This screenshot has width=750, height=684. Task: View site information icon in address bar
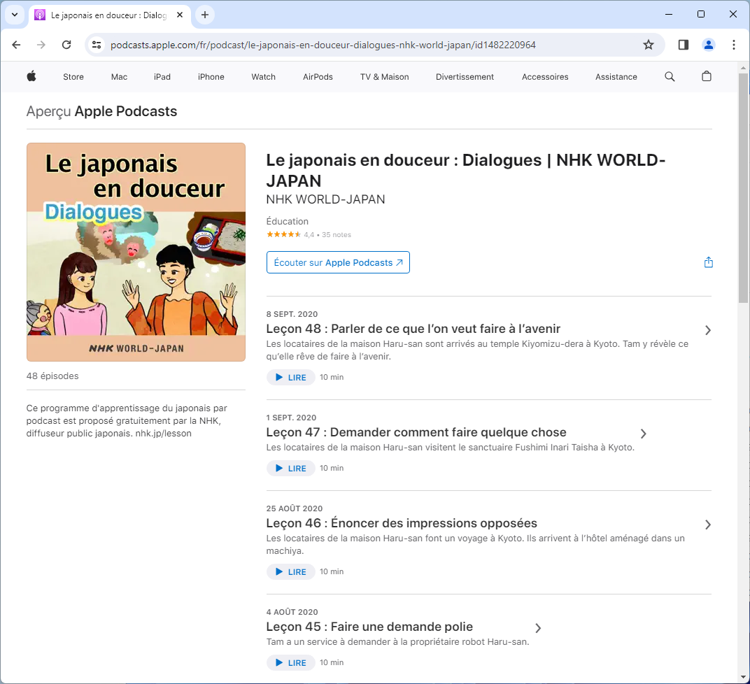(x=97, y=45)
